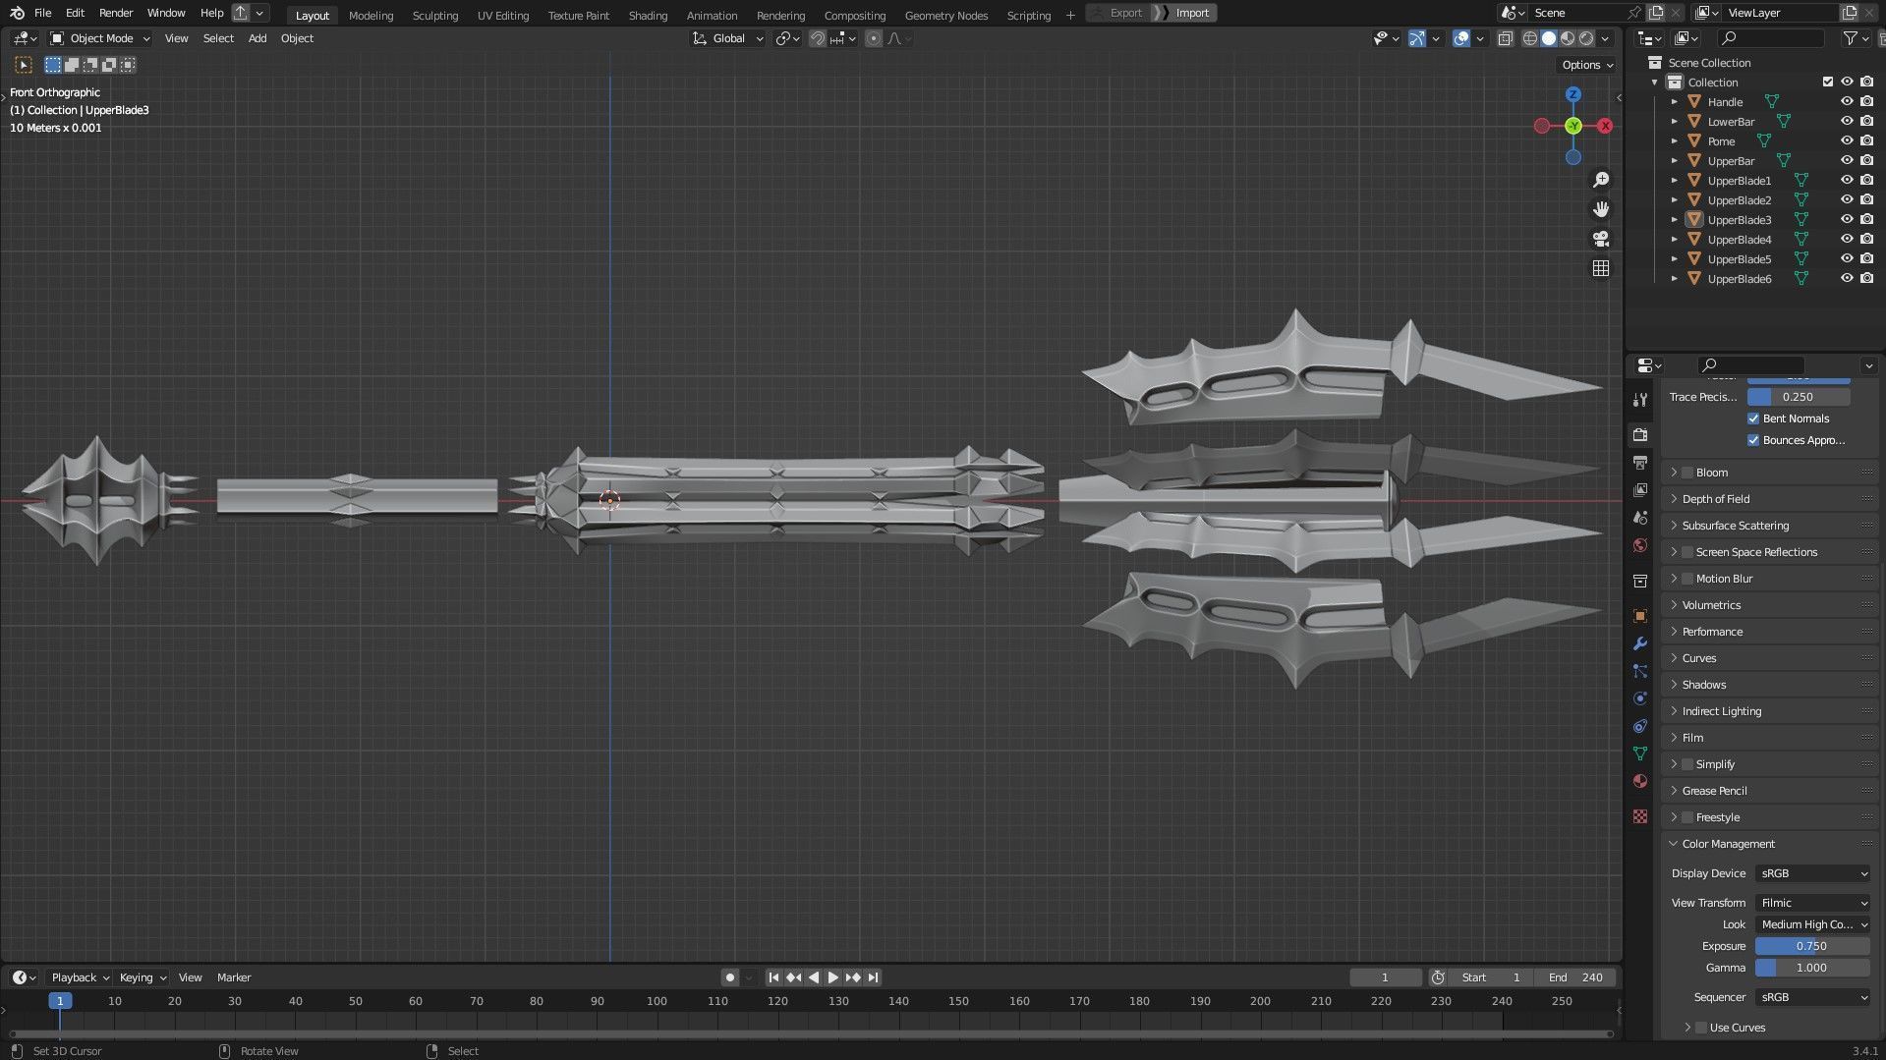Click the Exposure slider
1886x1060 pixels.
(1812, 946)
